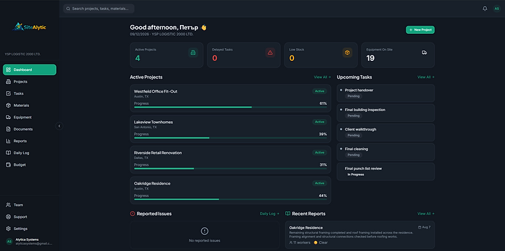Click the Westfield Office Fit-Out progress bar

231,108
